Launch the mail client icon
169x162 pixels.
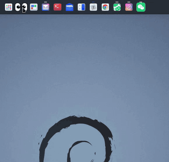46,7
